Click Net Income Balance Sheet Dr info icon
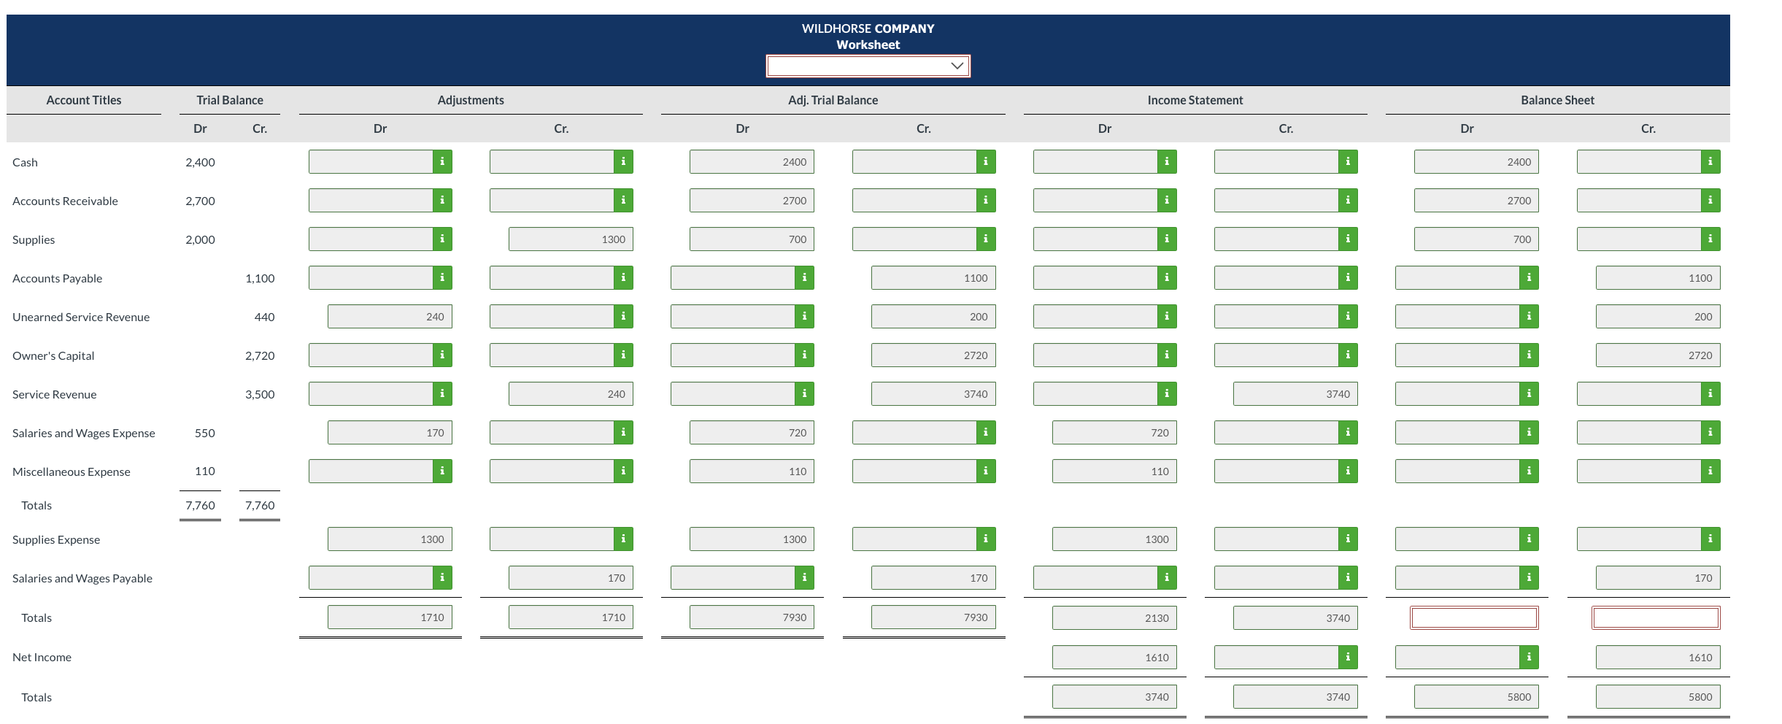 coord(1529,657)
